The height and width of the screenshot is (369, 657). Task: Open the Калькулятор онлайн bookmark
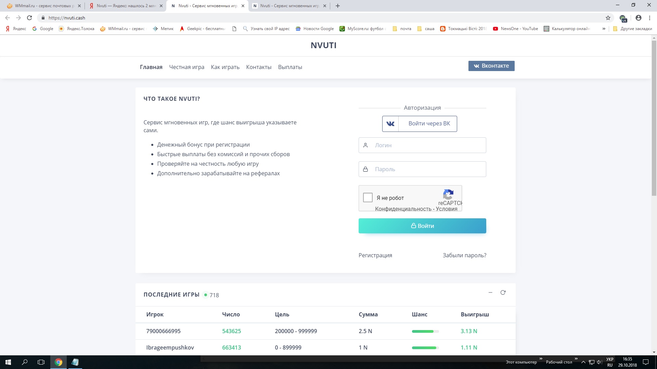click(567, 29)
